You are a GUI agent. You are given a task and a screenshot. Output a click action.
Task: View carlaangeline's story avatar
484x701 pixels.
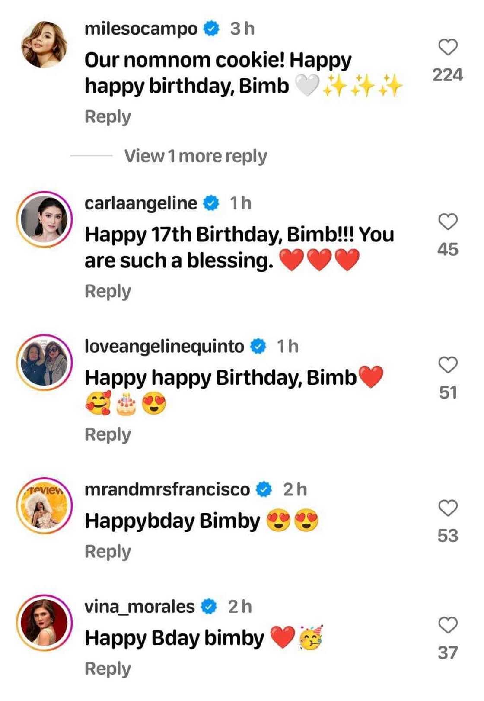44,219
